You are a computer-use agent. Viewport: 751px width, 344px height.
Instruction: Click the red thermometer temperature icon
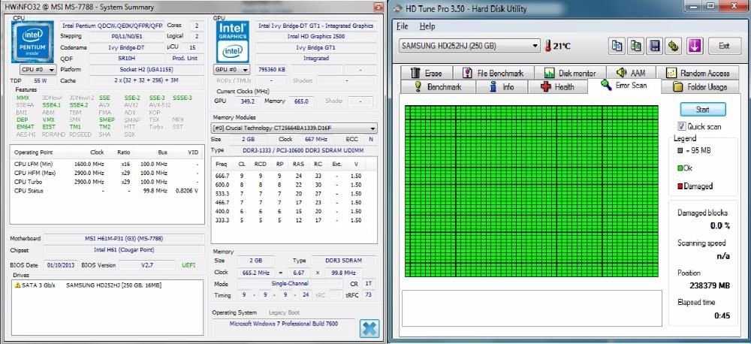pos(548,46)
